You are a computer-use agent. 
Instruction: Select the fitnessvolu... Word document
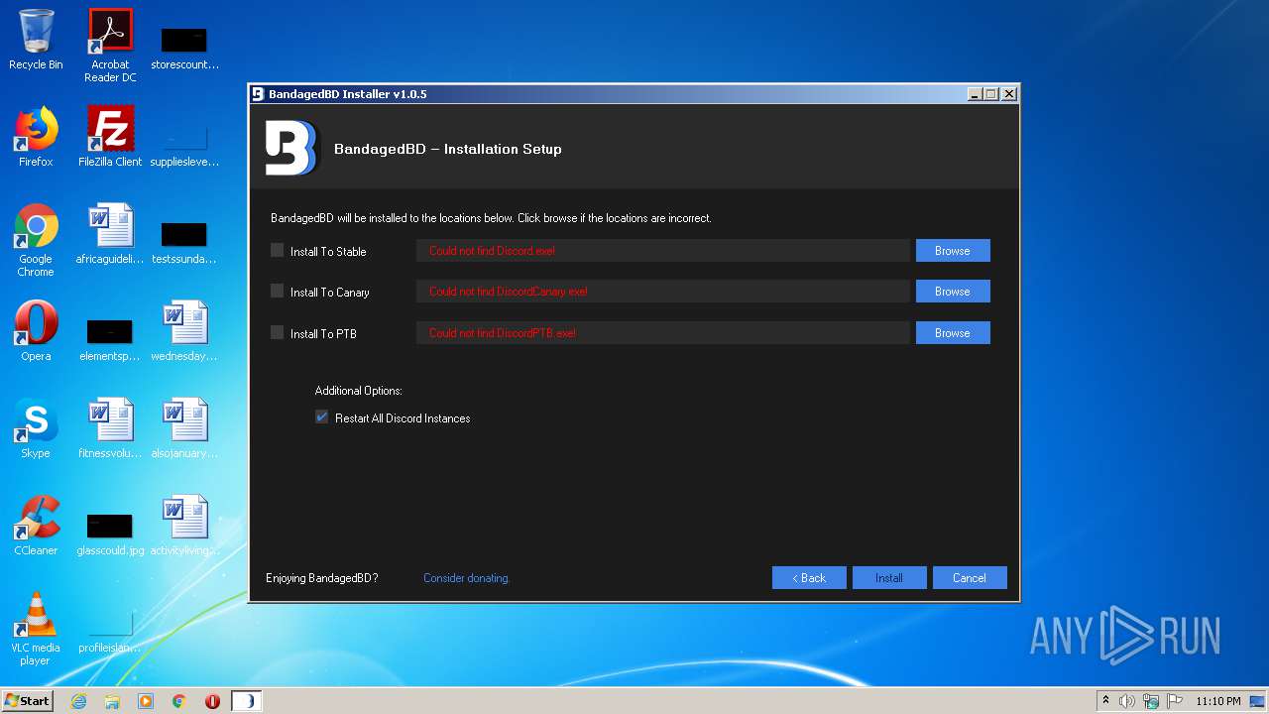pos(110,428)
